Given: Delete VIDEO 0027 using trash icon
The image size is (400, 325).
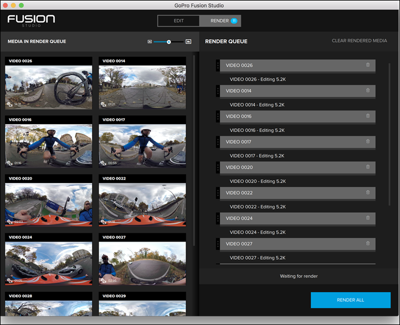Looking at the screenshot, I should click(368, 243).
